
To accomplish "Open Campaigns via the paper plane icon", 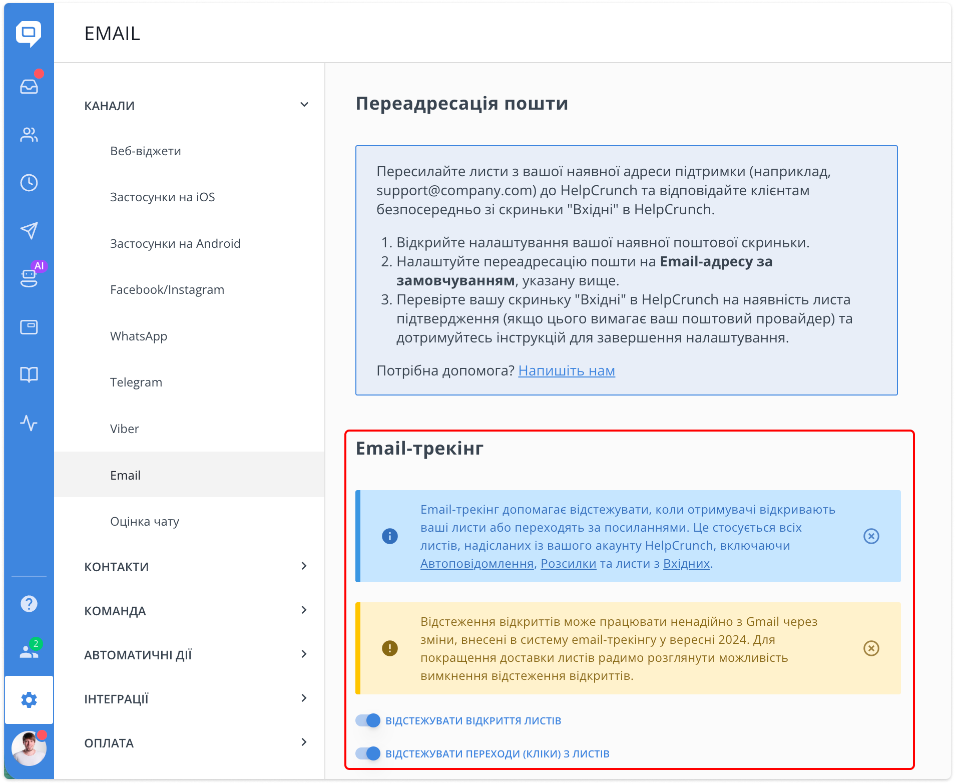I will (29, 230).
